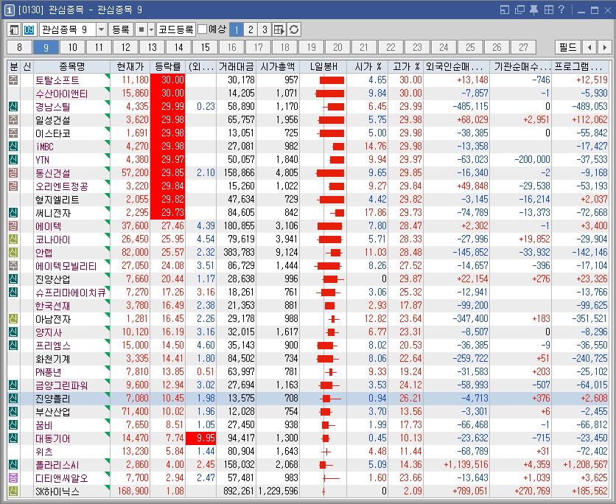Switch to group tab 20
The height and width of the screenshot is (504, 616).
pyautogui.click(x=337, y=48)
